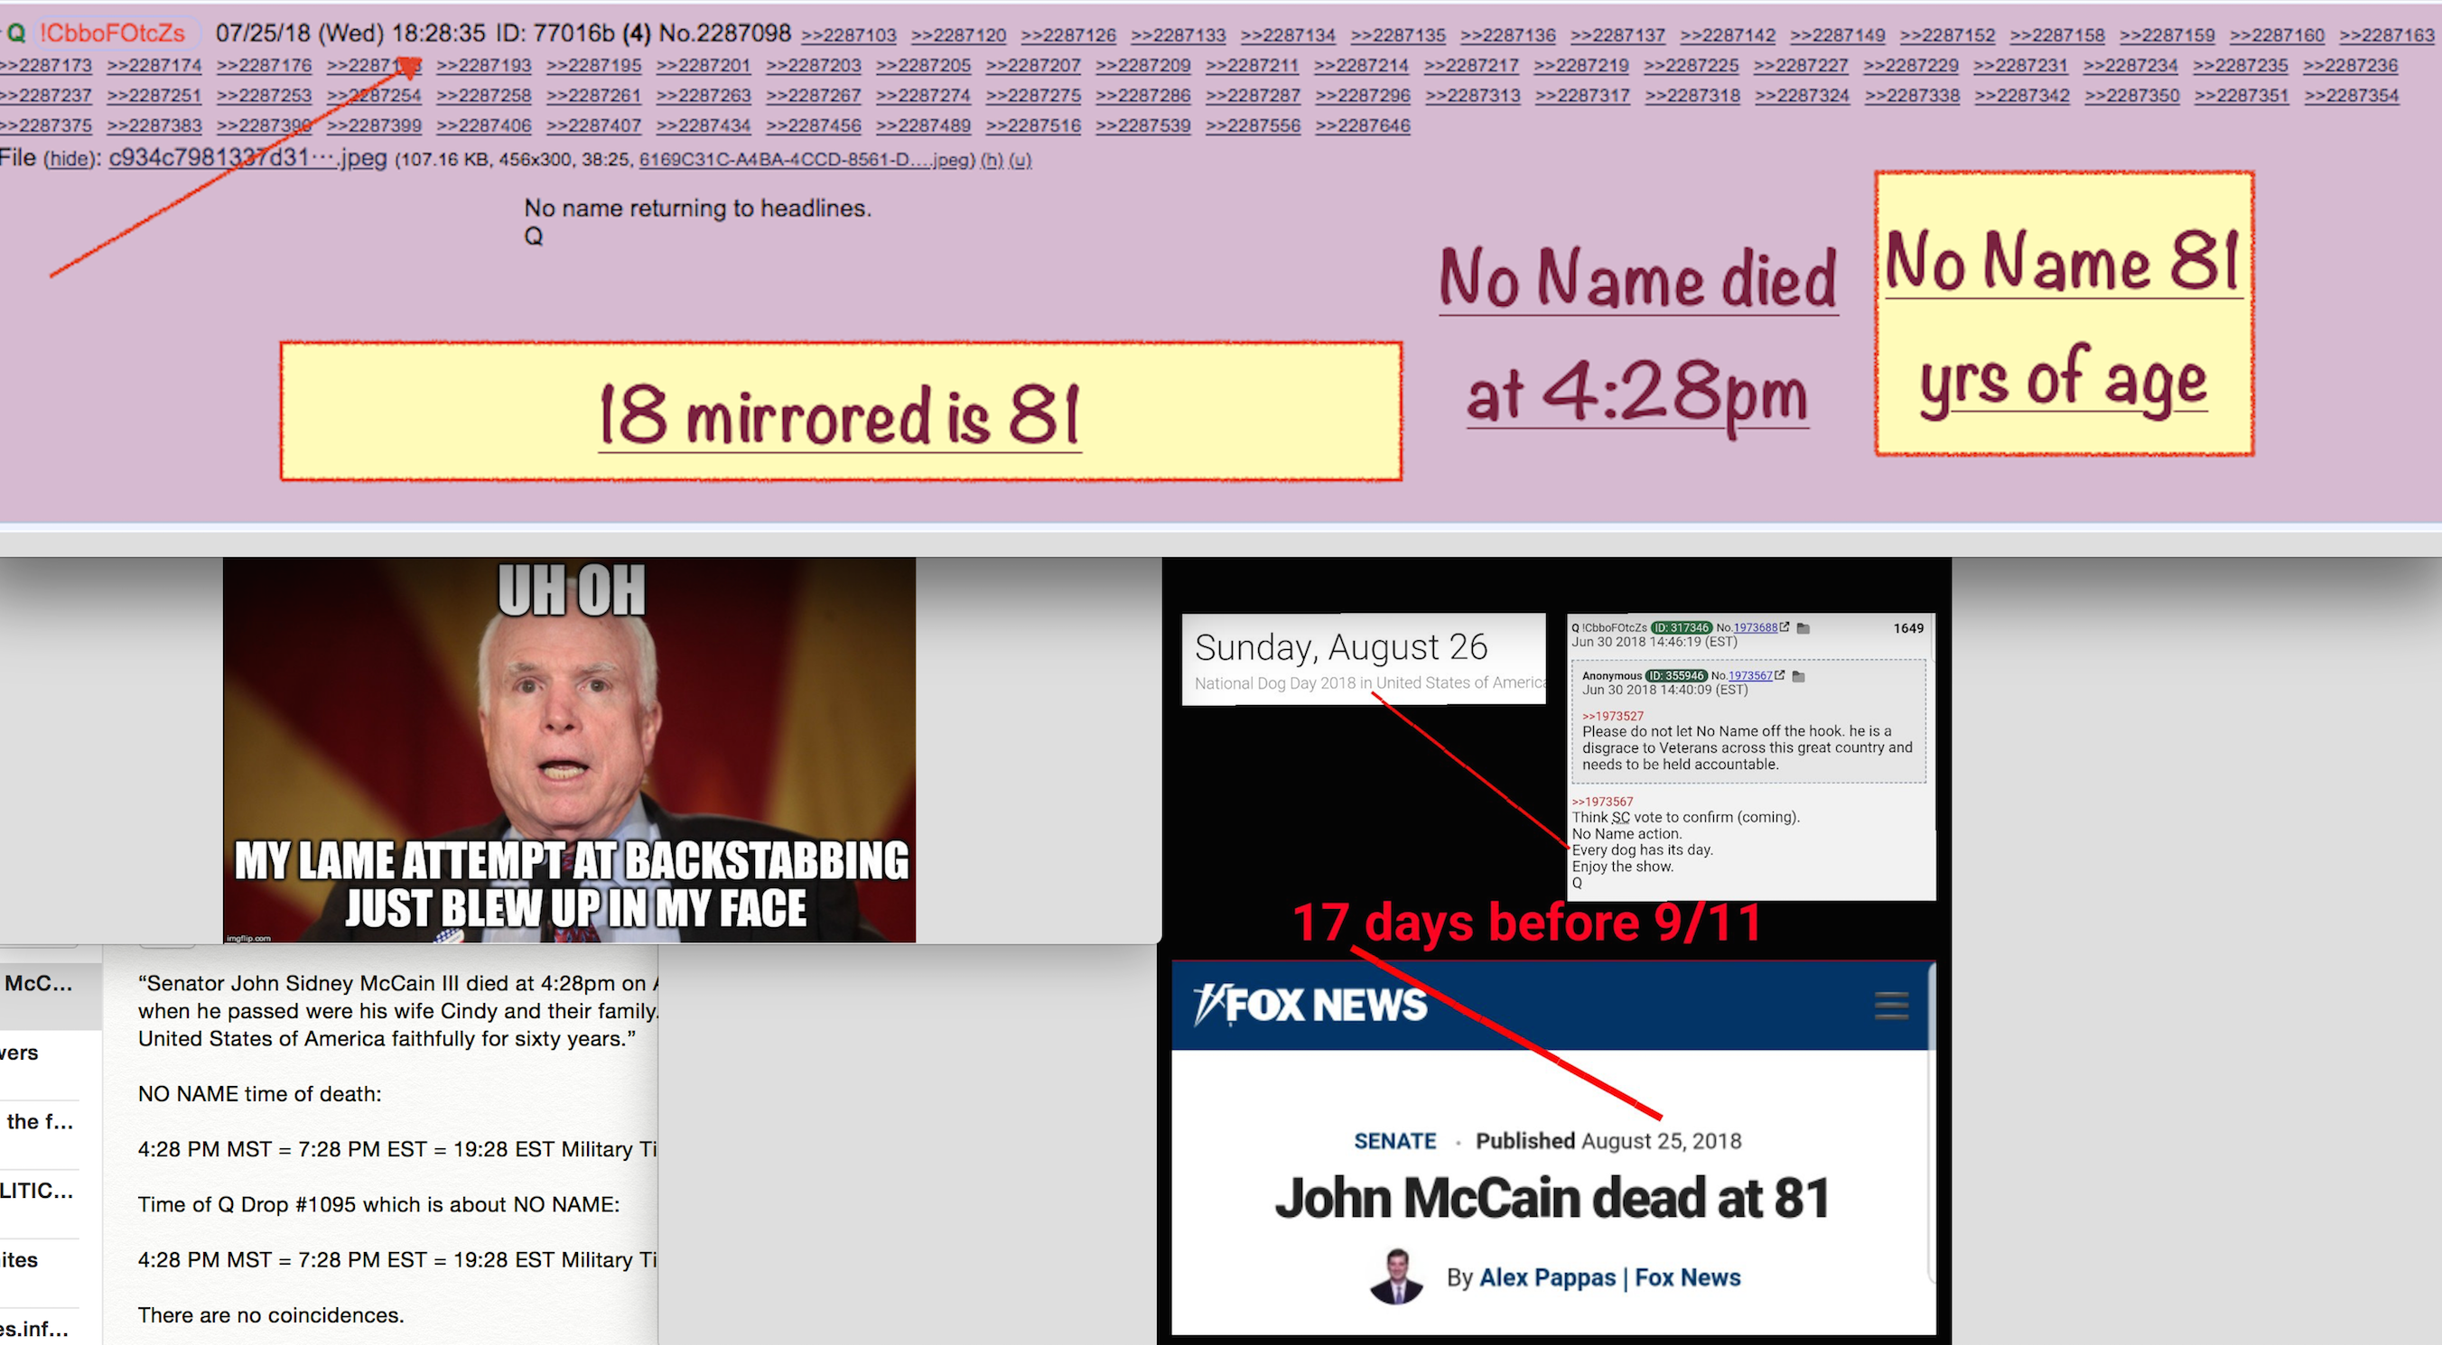Open the Fox News hamburger menu
Image resolution: width=2442 pixels, height=1345 pixels.
(x=1891, y=1005)
